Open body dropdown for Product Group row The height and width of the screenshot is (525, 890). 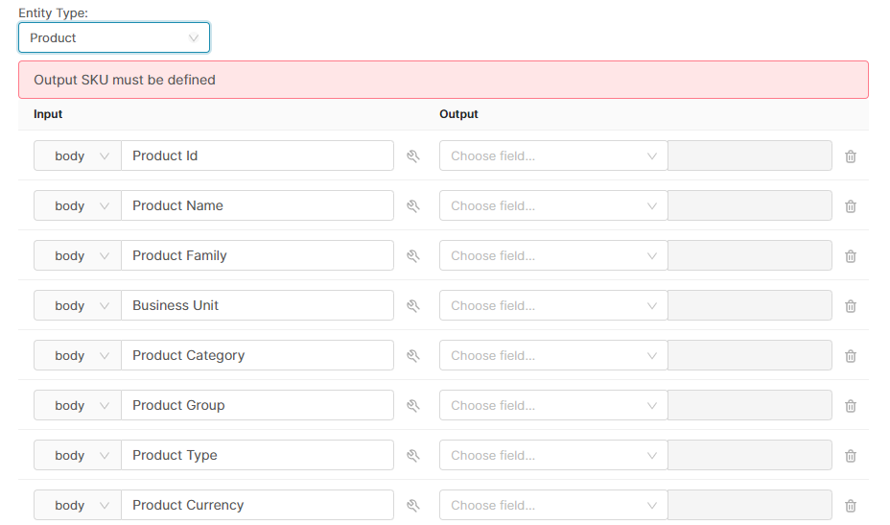[x=78, y=406]
